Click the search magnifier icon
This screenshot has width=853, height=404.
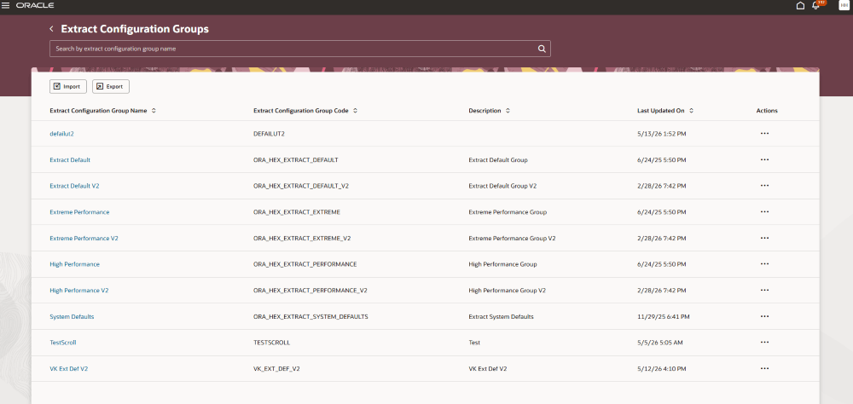click(542, 49)
